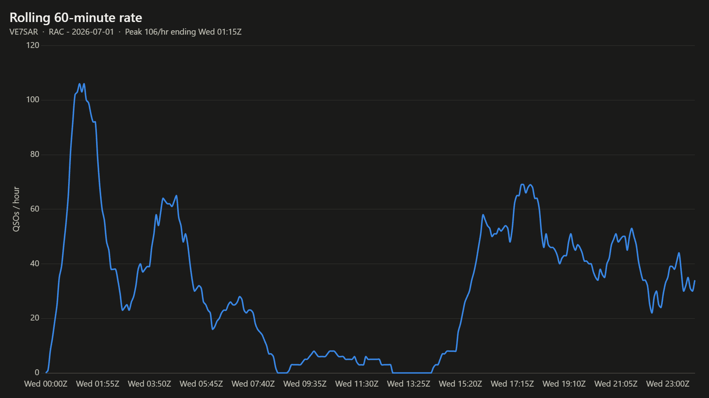709x398 pixels.
Task: Click the x-axis label "Wed 21:05Z"
Action: click(x=616, y=384)
